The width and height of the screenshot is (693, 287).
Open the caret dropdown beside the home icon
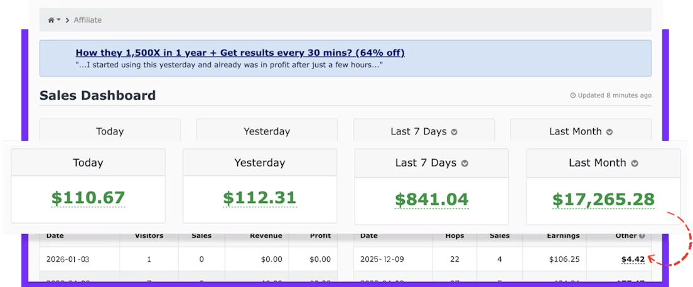(x=59, y=20)
